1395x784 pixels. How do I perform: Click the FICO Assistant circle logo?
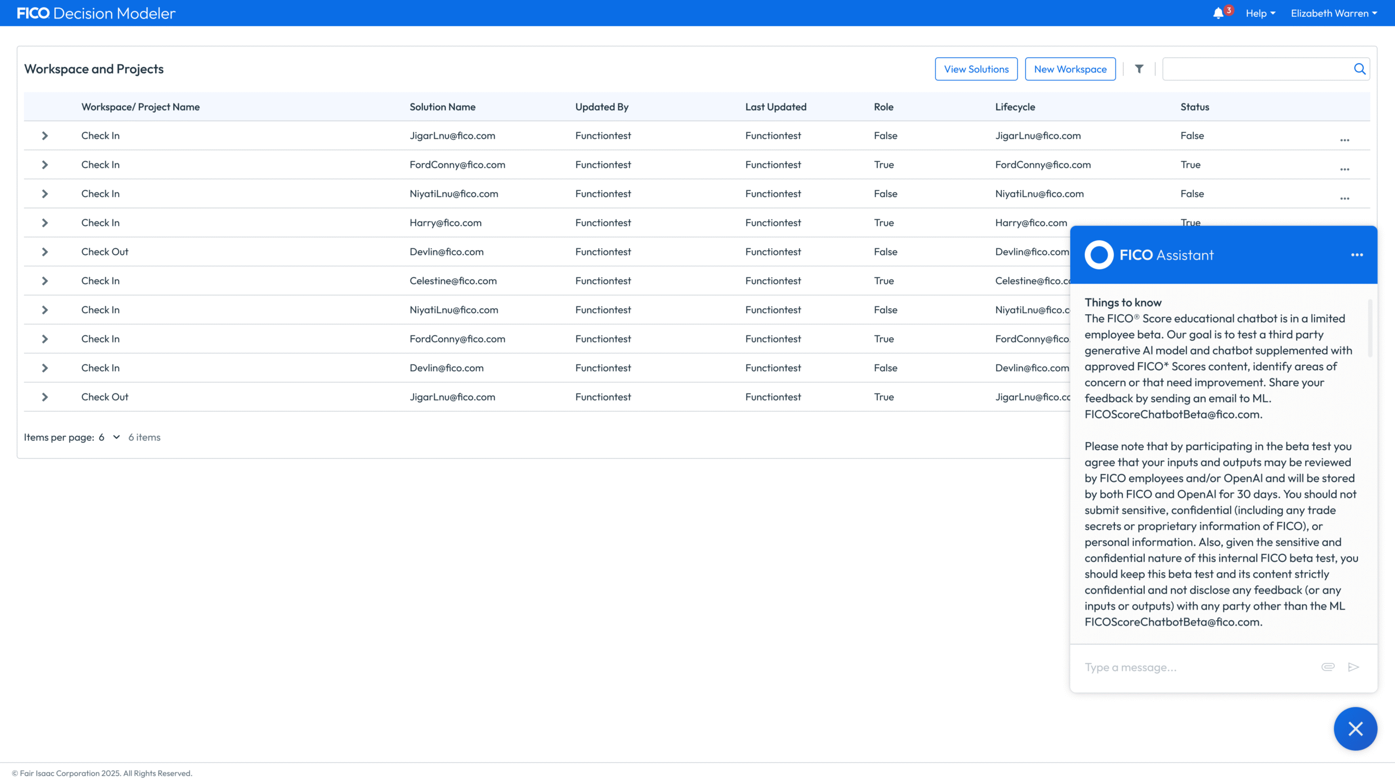pos(1099,255)
